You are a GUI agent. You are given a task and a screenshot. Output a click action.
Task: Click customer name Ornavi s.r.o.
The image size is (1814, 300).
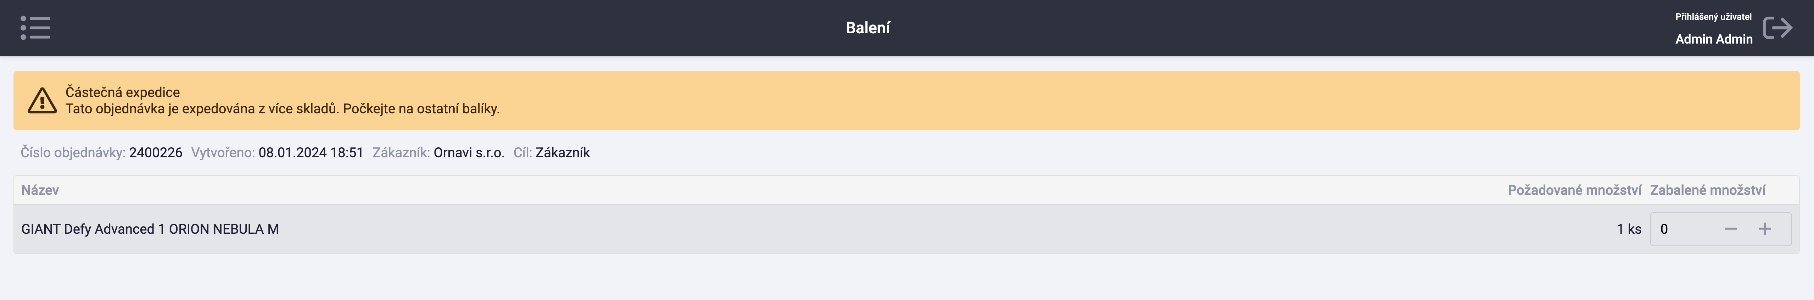(x=469, y=153)
